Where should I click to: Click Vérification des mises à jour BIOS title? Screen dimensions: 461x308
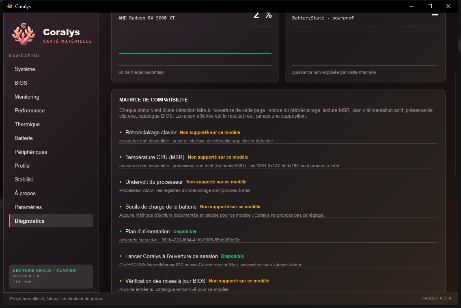165,281
